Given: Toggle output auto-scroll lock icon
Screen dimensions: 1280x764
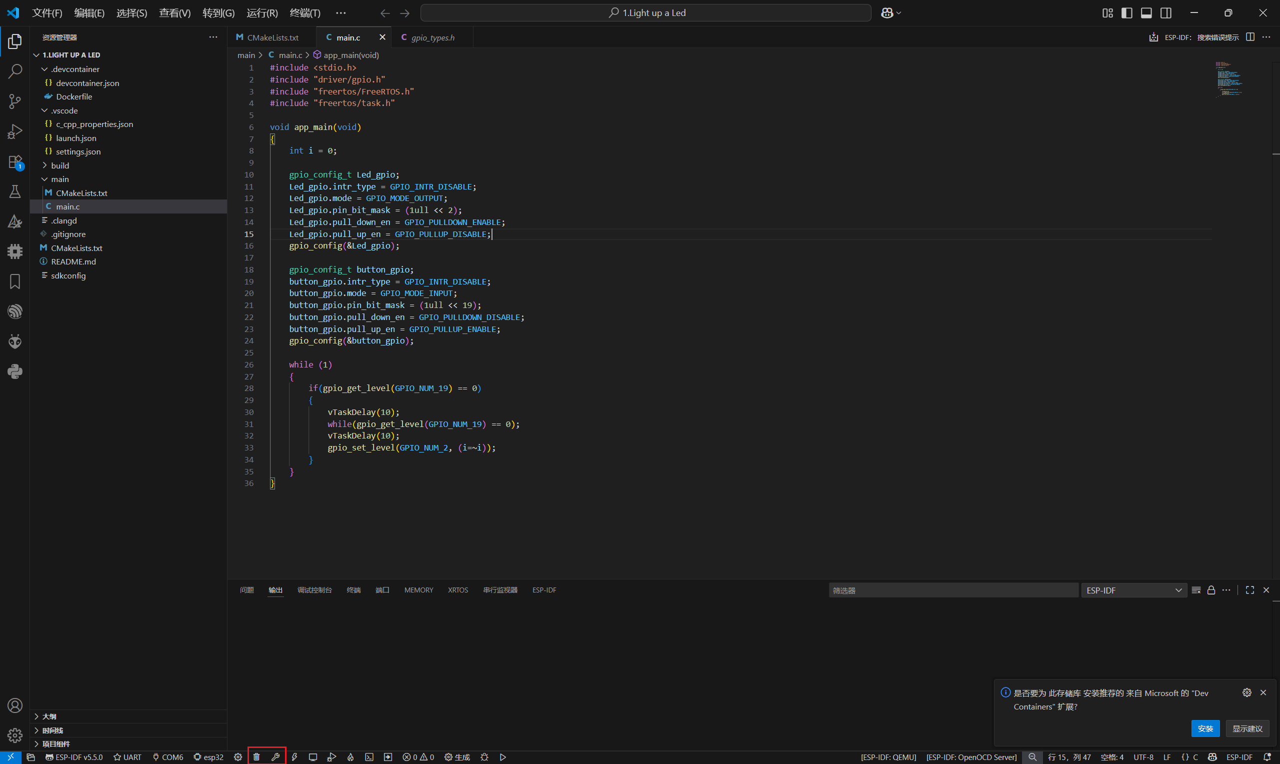Looking at the screenshot, I should 1211,590.
